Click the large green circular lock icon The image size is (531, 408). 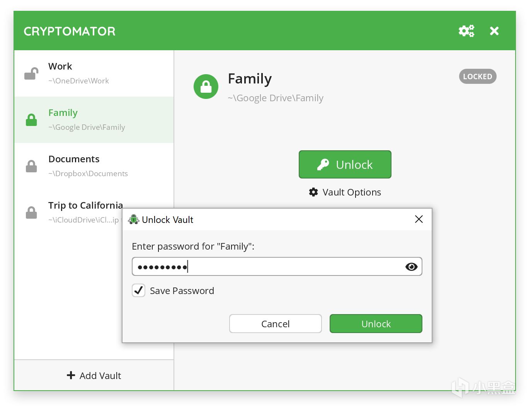[206, 87]
